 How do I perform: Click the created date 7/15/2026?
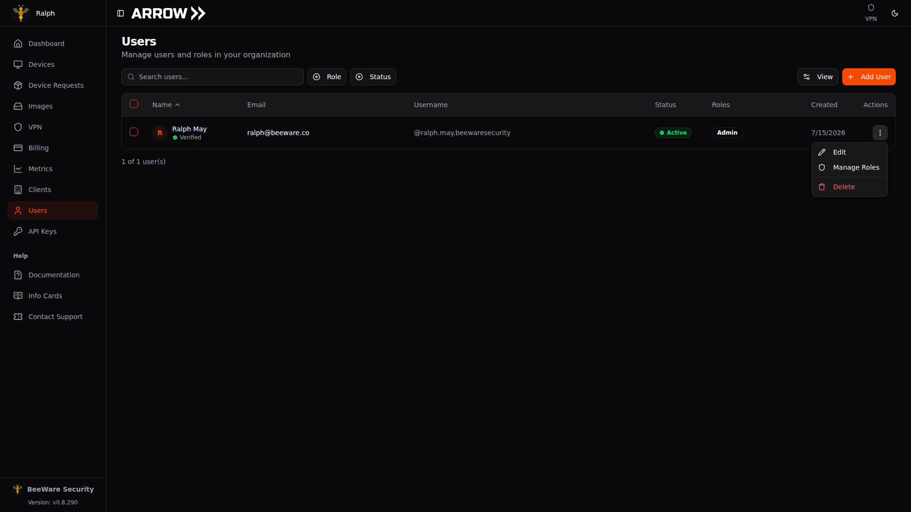(828, 133)
